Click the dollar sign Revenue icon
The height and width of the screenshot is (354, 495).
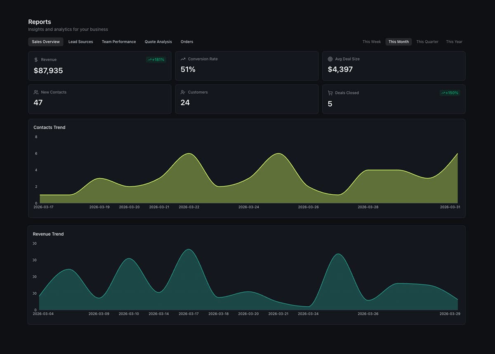tap(36, 60)
